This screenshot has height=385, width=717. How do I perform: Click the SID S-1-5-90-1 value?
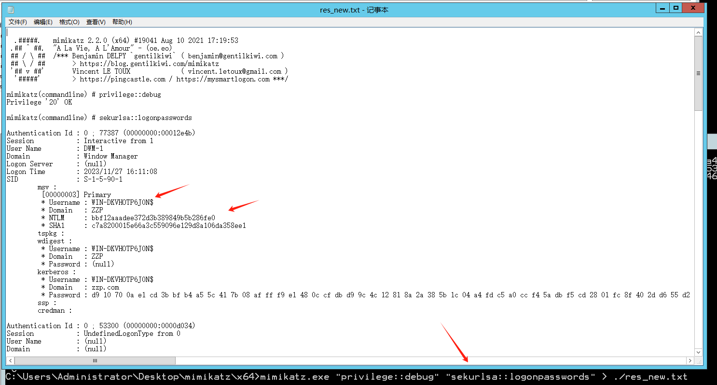tap(103, 179)
